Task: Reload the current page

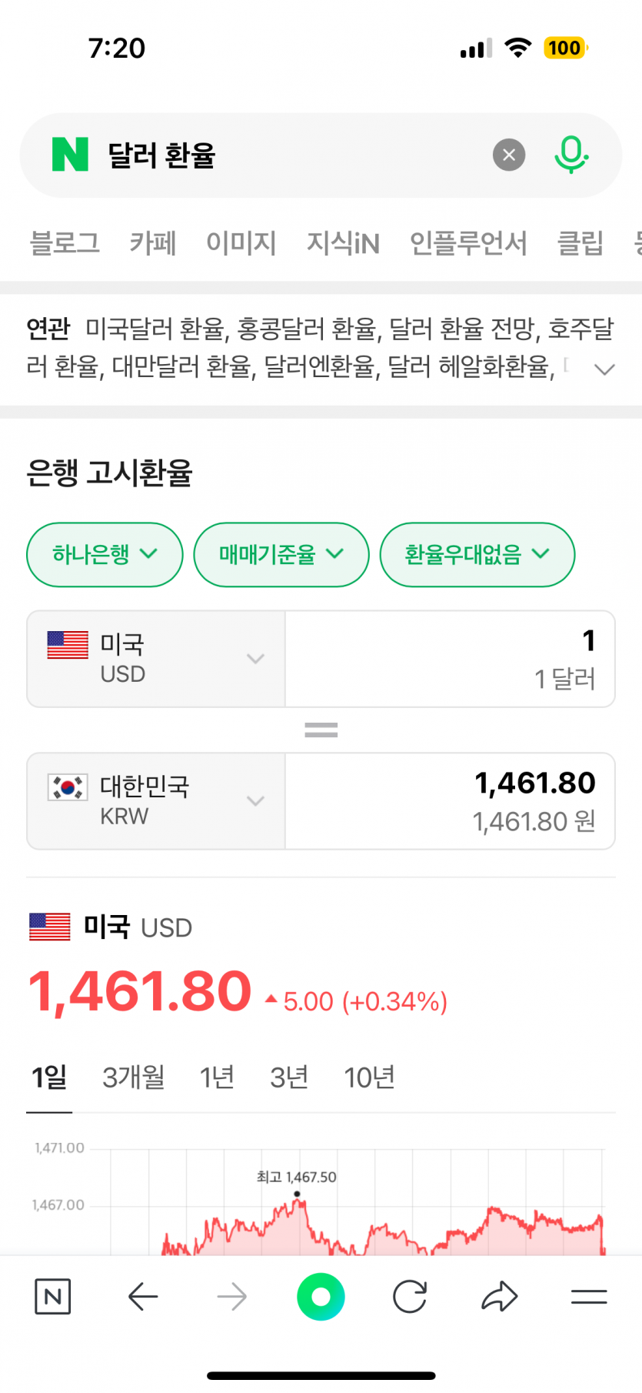Action: click(x=410, y=1297)
